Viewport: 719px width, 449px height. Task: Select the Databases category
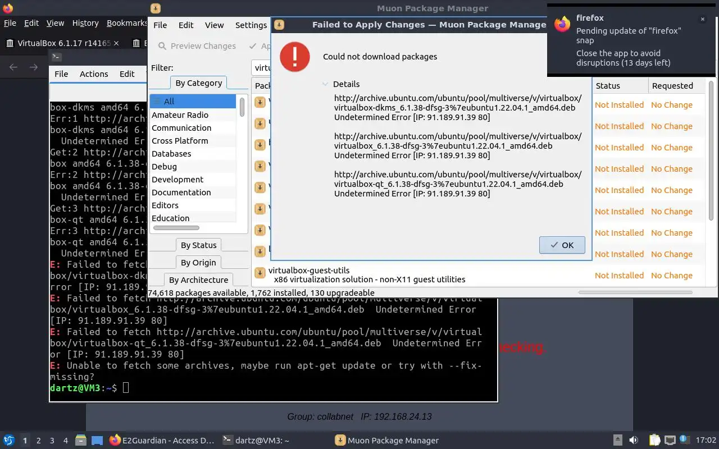click(193, 154)
